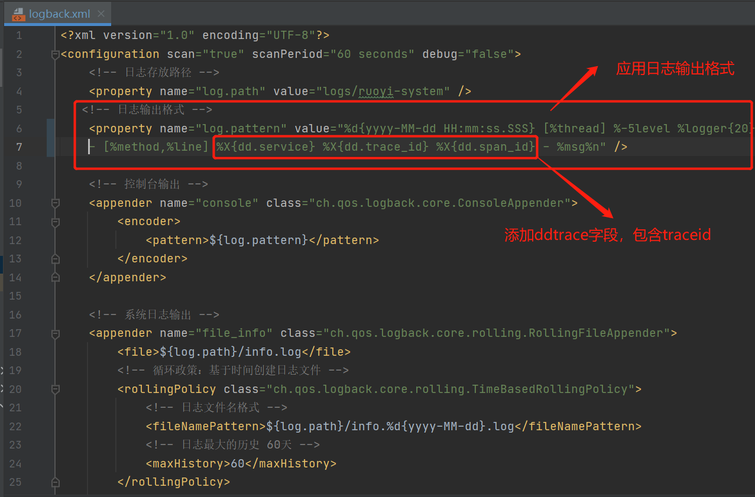Screen dimensions: 755x497
Task: Click line number 16 in the gutter
Action: [x=16, y=315]
